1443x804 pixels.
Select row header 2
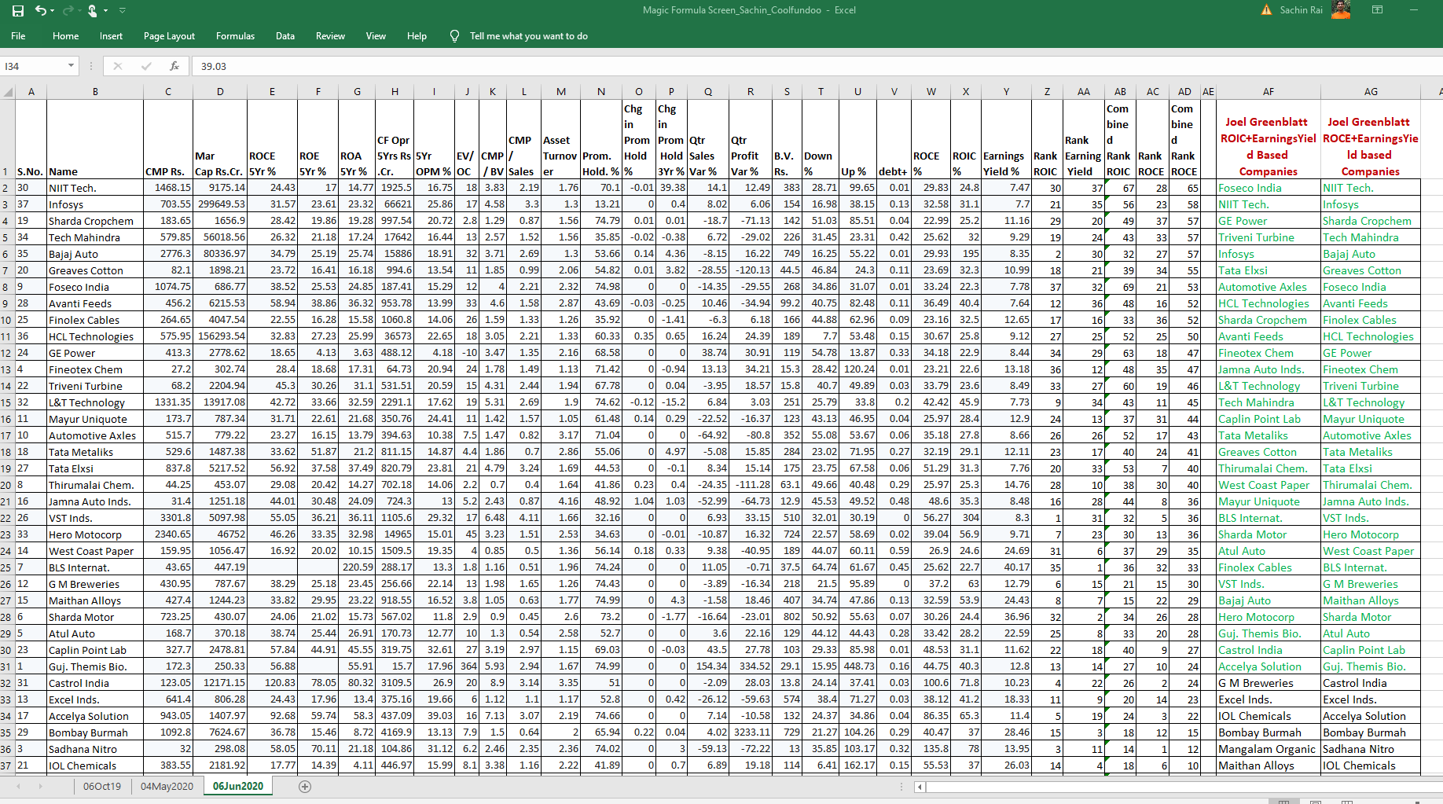pos(6,188)
